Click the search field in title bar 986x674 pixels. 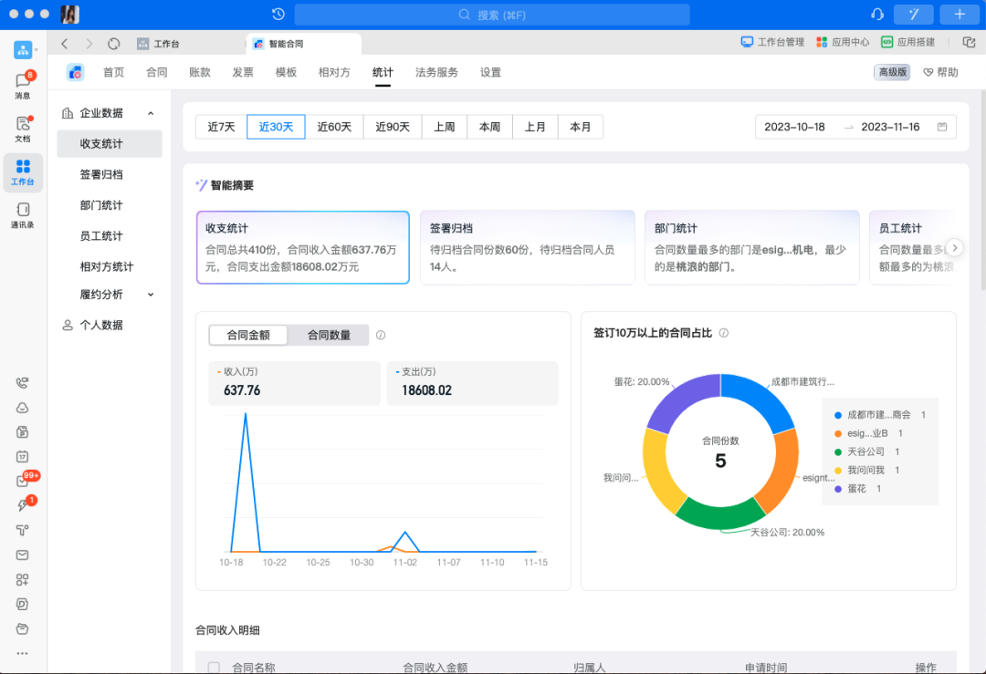click(x=492, y=15)
